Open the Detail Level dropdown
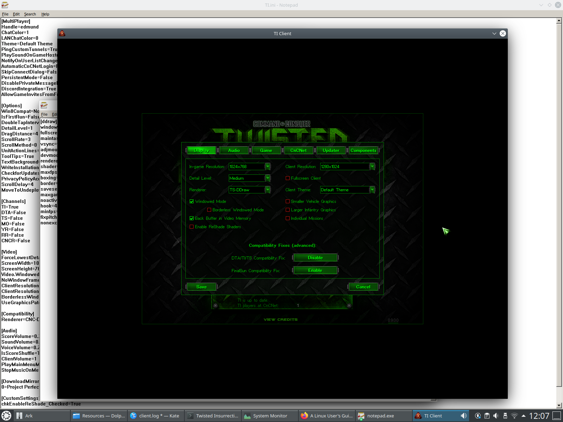The height and width of the screenshot is (422, 563). tap(268, 178)
